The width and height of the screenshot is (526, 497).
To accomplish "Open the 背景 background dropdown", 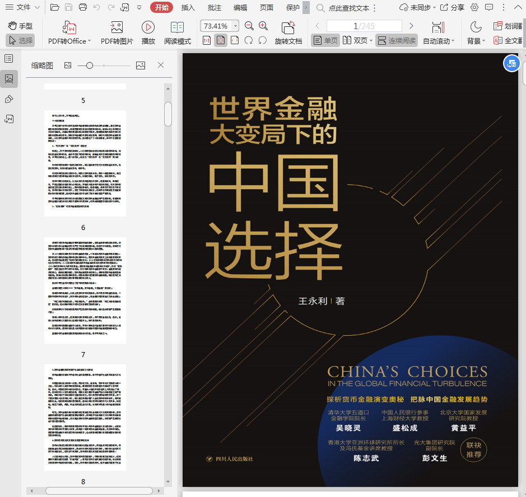I will pyautogui.click(x=476, y=33).
